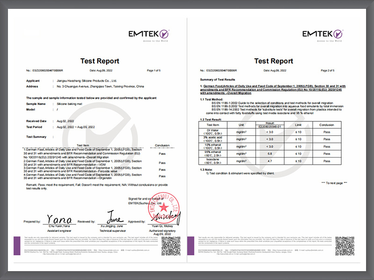Click the 'Unit' table header

[241, 125]
